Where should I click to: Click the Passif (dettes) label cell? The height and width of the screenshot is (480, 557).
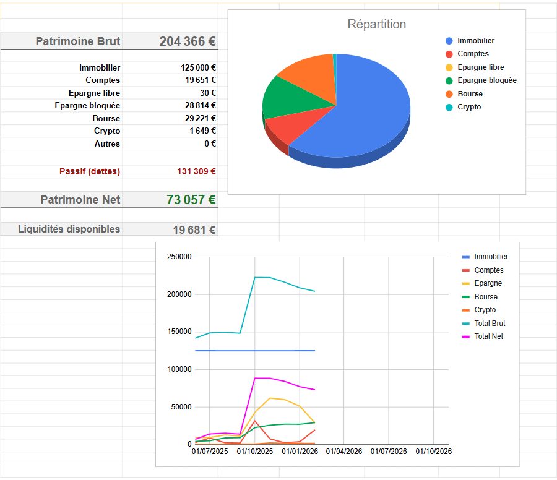pyautogui.click(x=90, y=171)
